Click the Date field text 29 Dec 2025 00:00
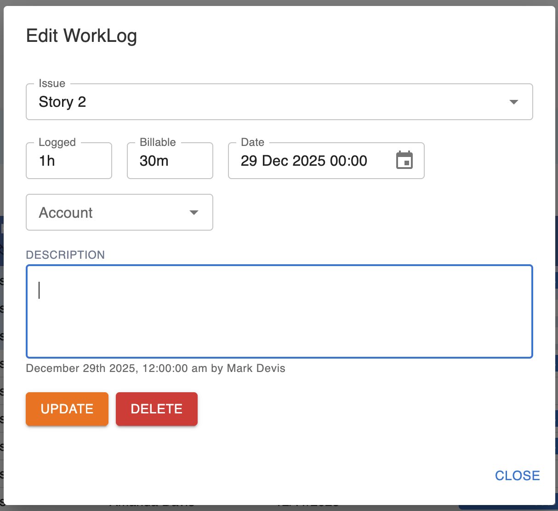This screenshot has height=511, width=558. pos(304,161)
